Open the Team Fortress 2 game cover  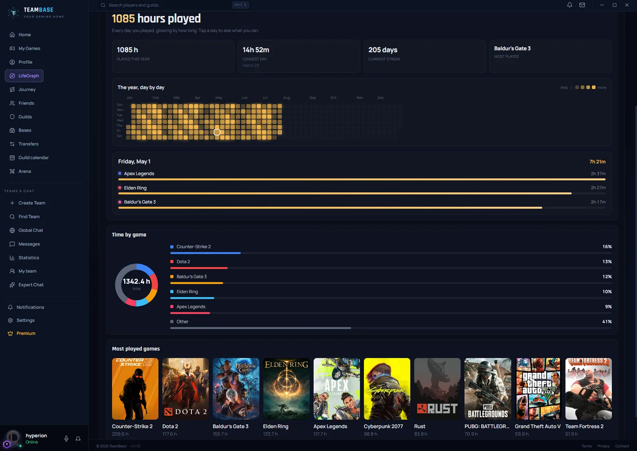click(x=588, y=389)
